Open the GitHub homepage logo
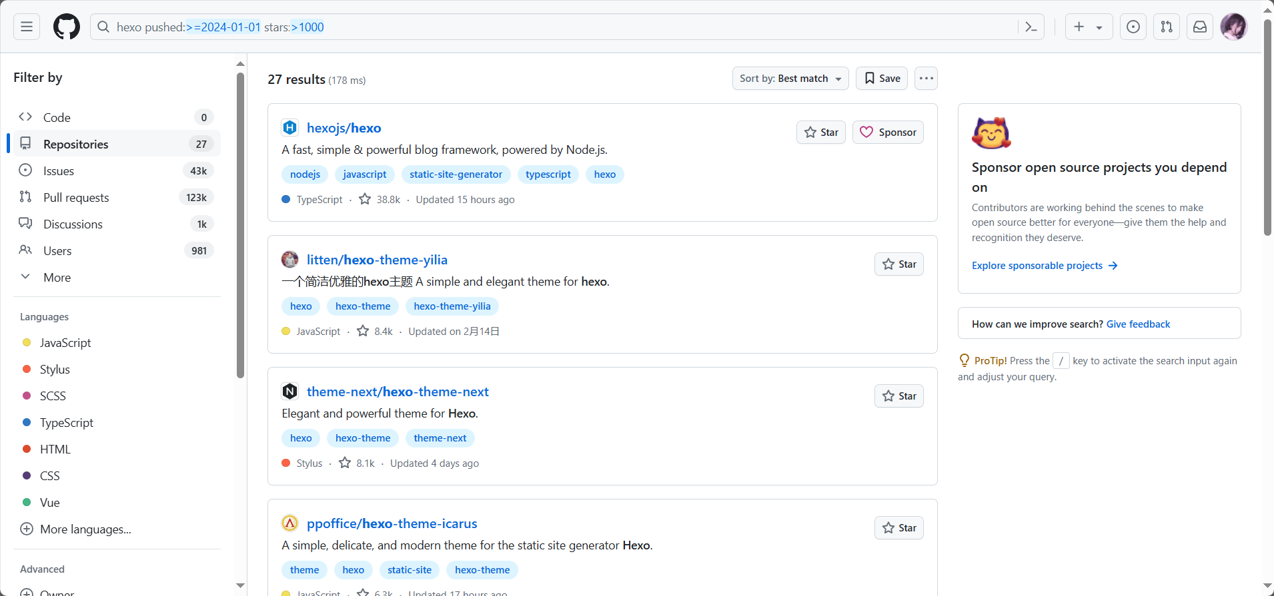 (67, 27)
